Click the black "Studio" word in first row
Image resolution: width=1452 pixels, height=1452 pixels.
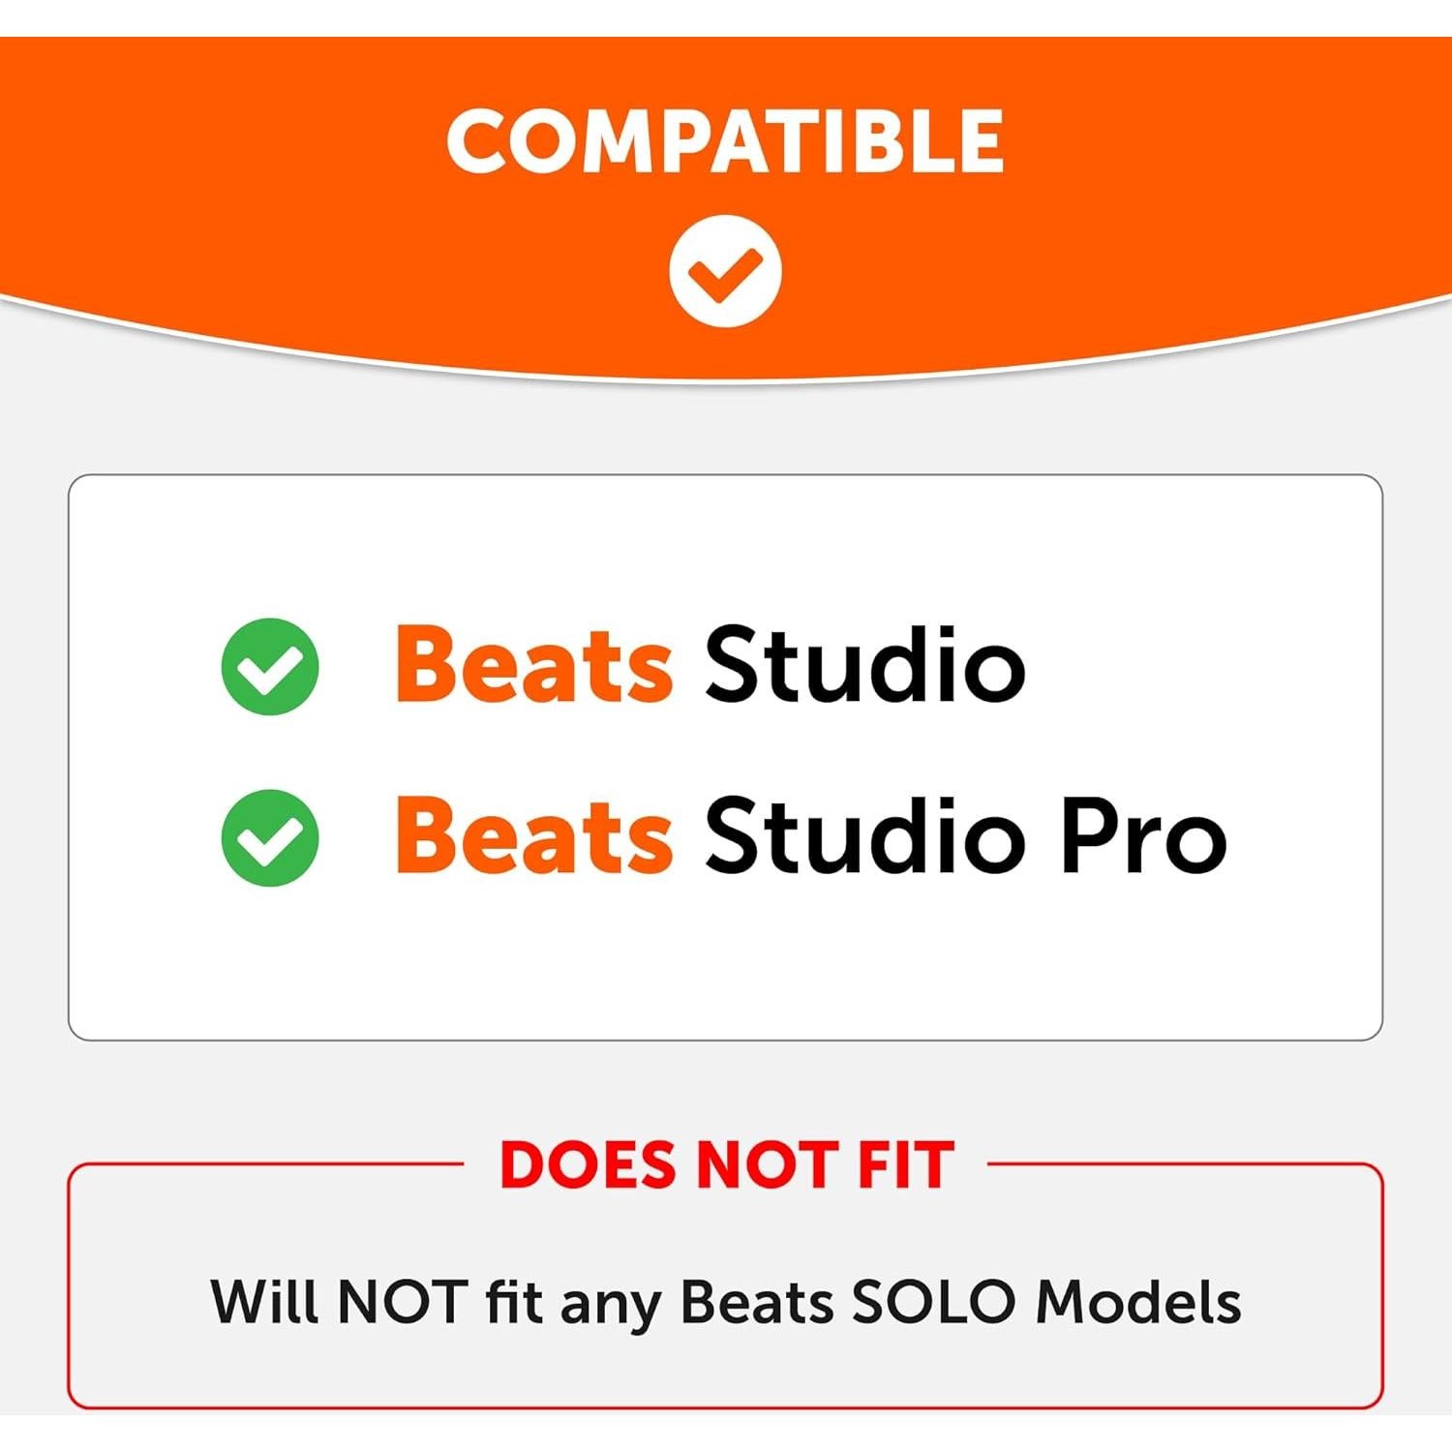864,664
